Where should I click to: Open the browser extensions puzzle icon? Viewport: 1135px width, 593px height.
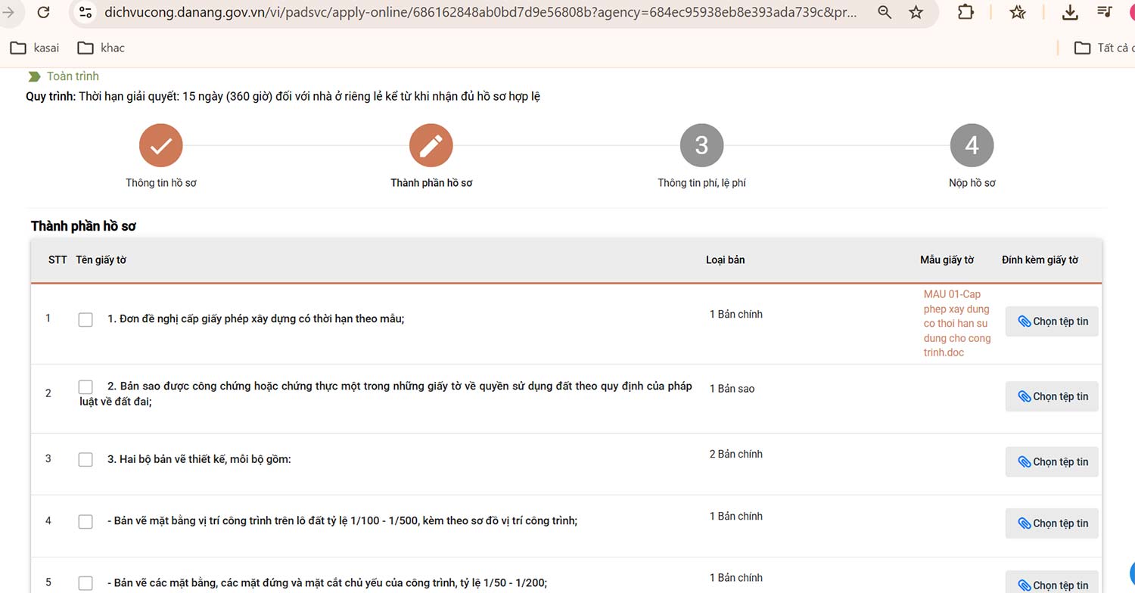pyautogui.click(x=966, y=12)
